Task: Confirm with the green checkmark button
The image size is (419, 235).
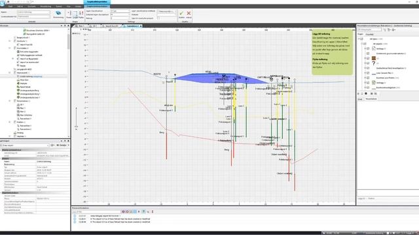Action: tap(181, 13)
